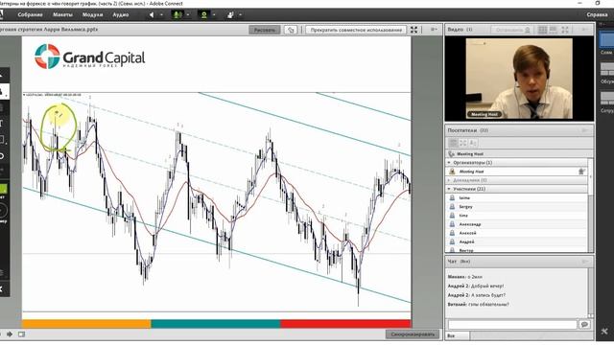This screenshot has height=345, width=614.
Task: Open the webcam options dropdown arrow
Action: [214, 15]
